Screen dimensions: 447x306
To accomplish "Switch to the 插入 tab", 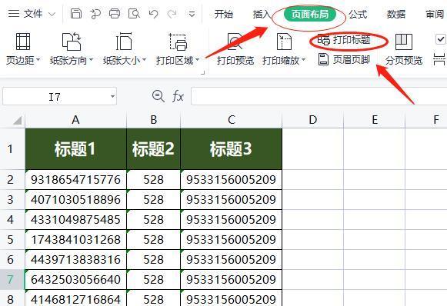I will coord(262,14).
